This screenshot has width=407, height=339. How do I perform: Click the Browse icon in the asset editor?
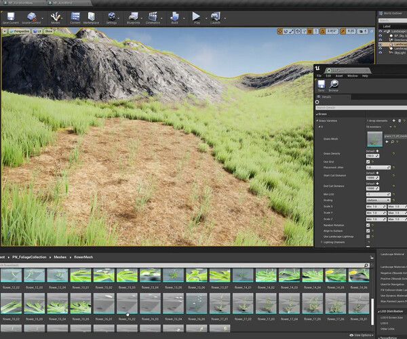[333, 85]
